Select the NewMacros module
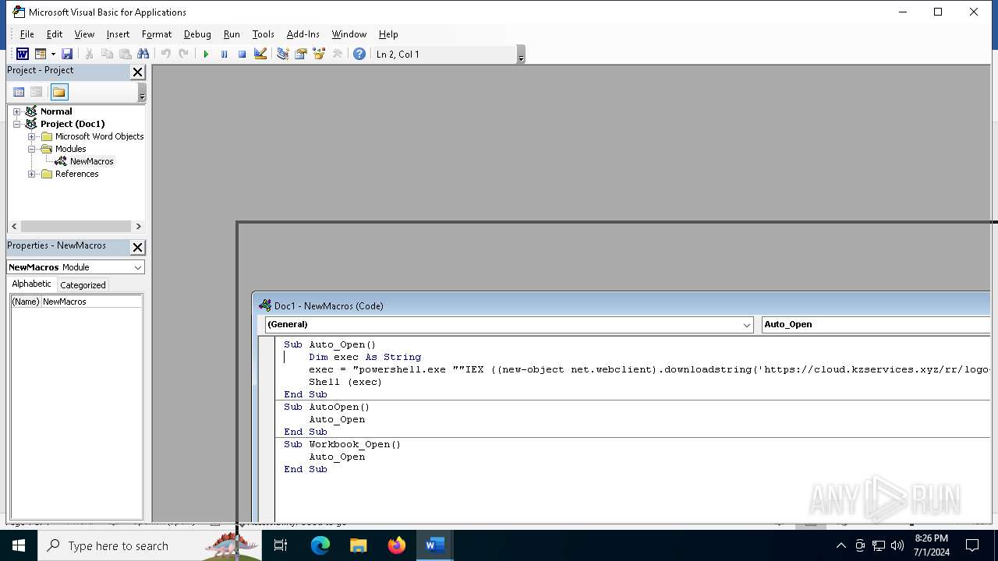 [91, 161]
